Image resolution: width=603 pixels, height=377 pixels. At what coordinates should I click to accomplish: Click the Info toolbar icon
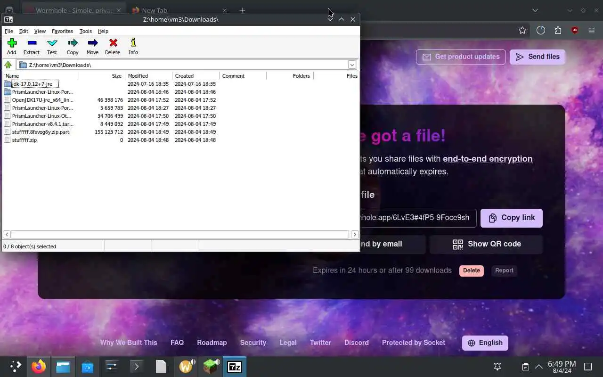133,46
